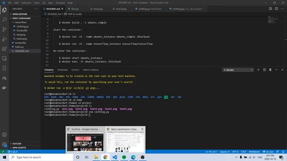
Task: Collapse the tensorflow folder
Action: pyautogui.click(x=21, y=22)
